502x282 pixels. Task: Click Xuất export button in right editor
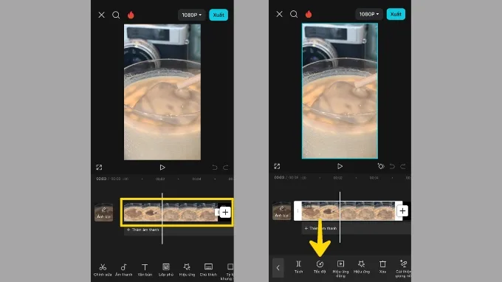(396, 14)
